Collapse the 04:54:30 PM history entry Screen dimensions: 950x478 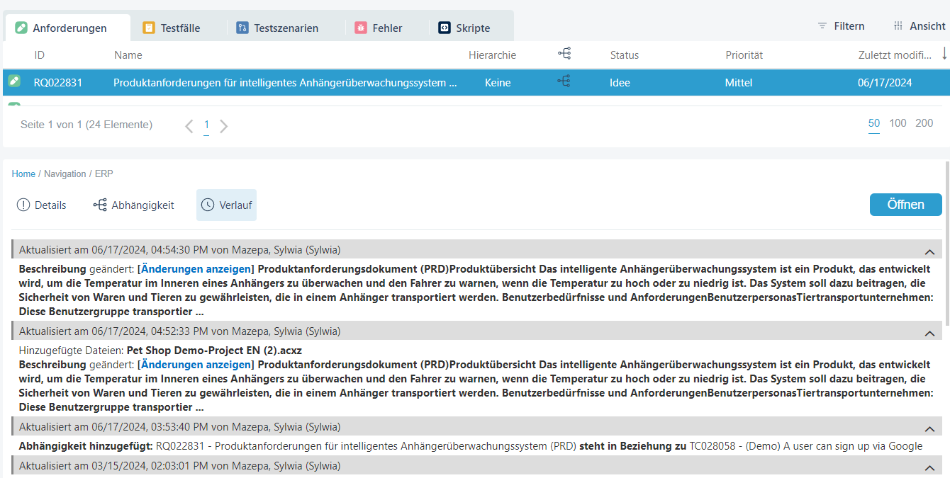click(929, 251)
